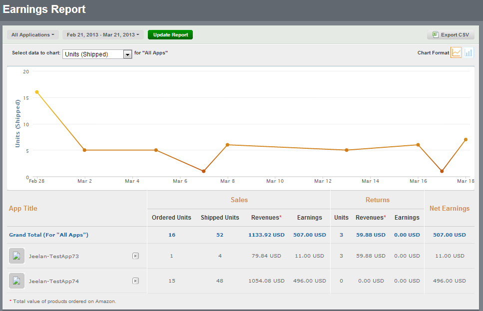Select the Jeelan-TestApp73 app title
483x311 pixels.
coord(54,256)
